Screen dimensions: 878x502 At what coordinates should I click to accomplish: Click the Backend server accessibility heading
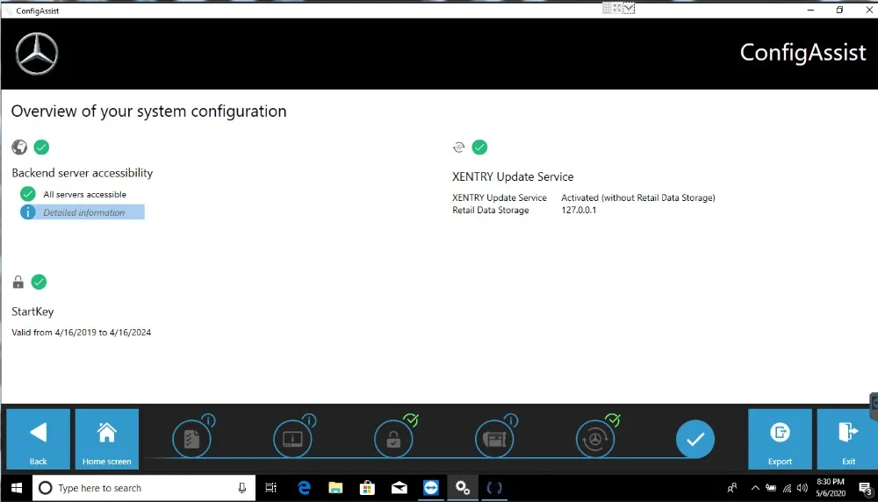[x=83, y=173]
